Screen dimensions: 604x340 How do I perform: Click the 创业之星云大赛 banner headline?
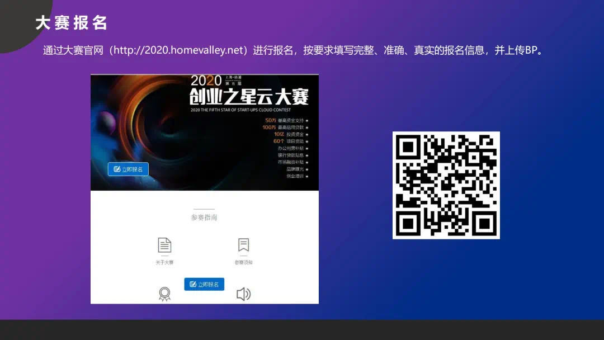[249, 97]
